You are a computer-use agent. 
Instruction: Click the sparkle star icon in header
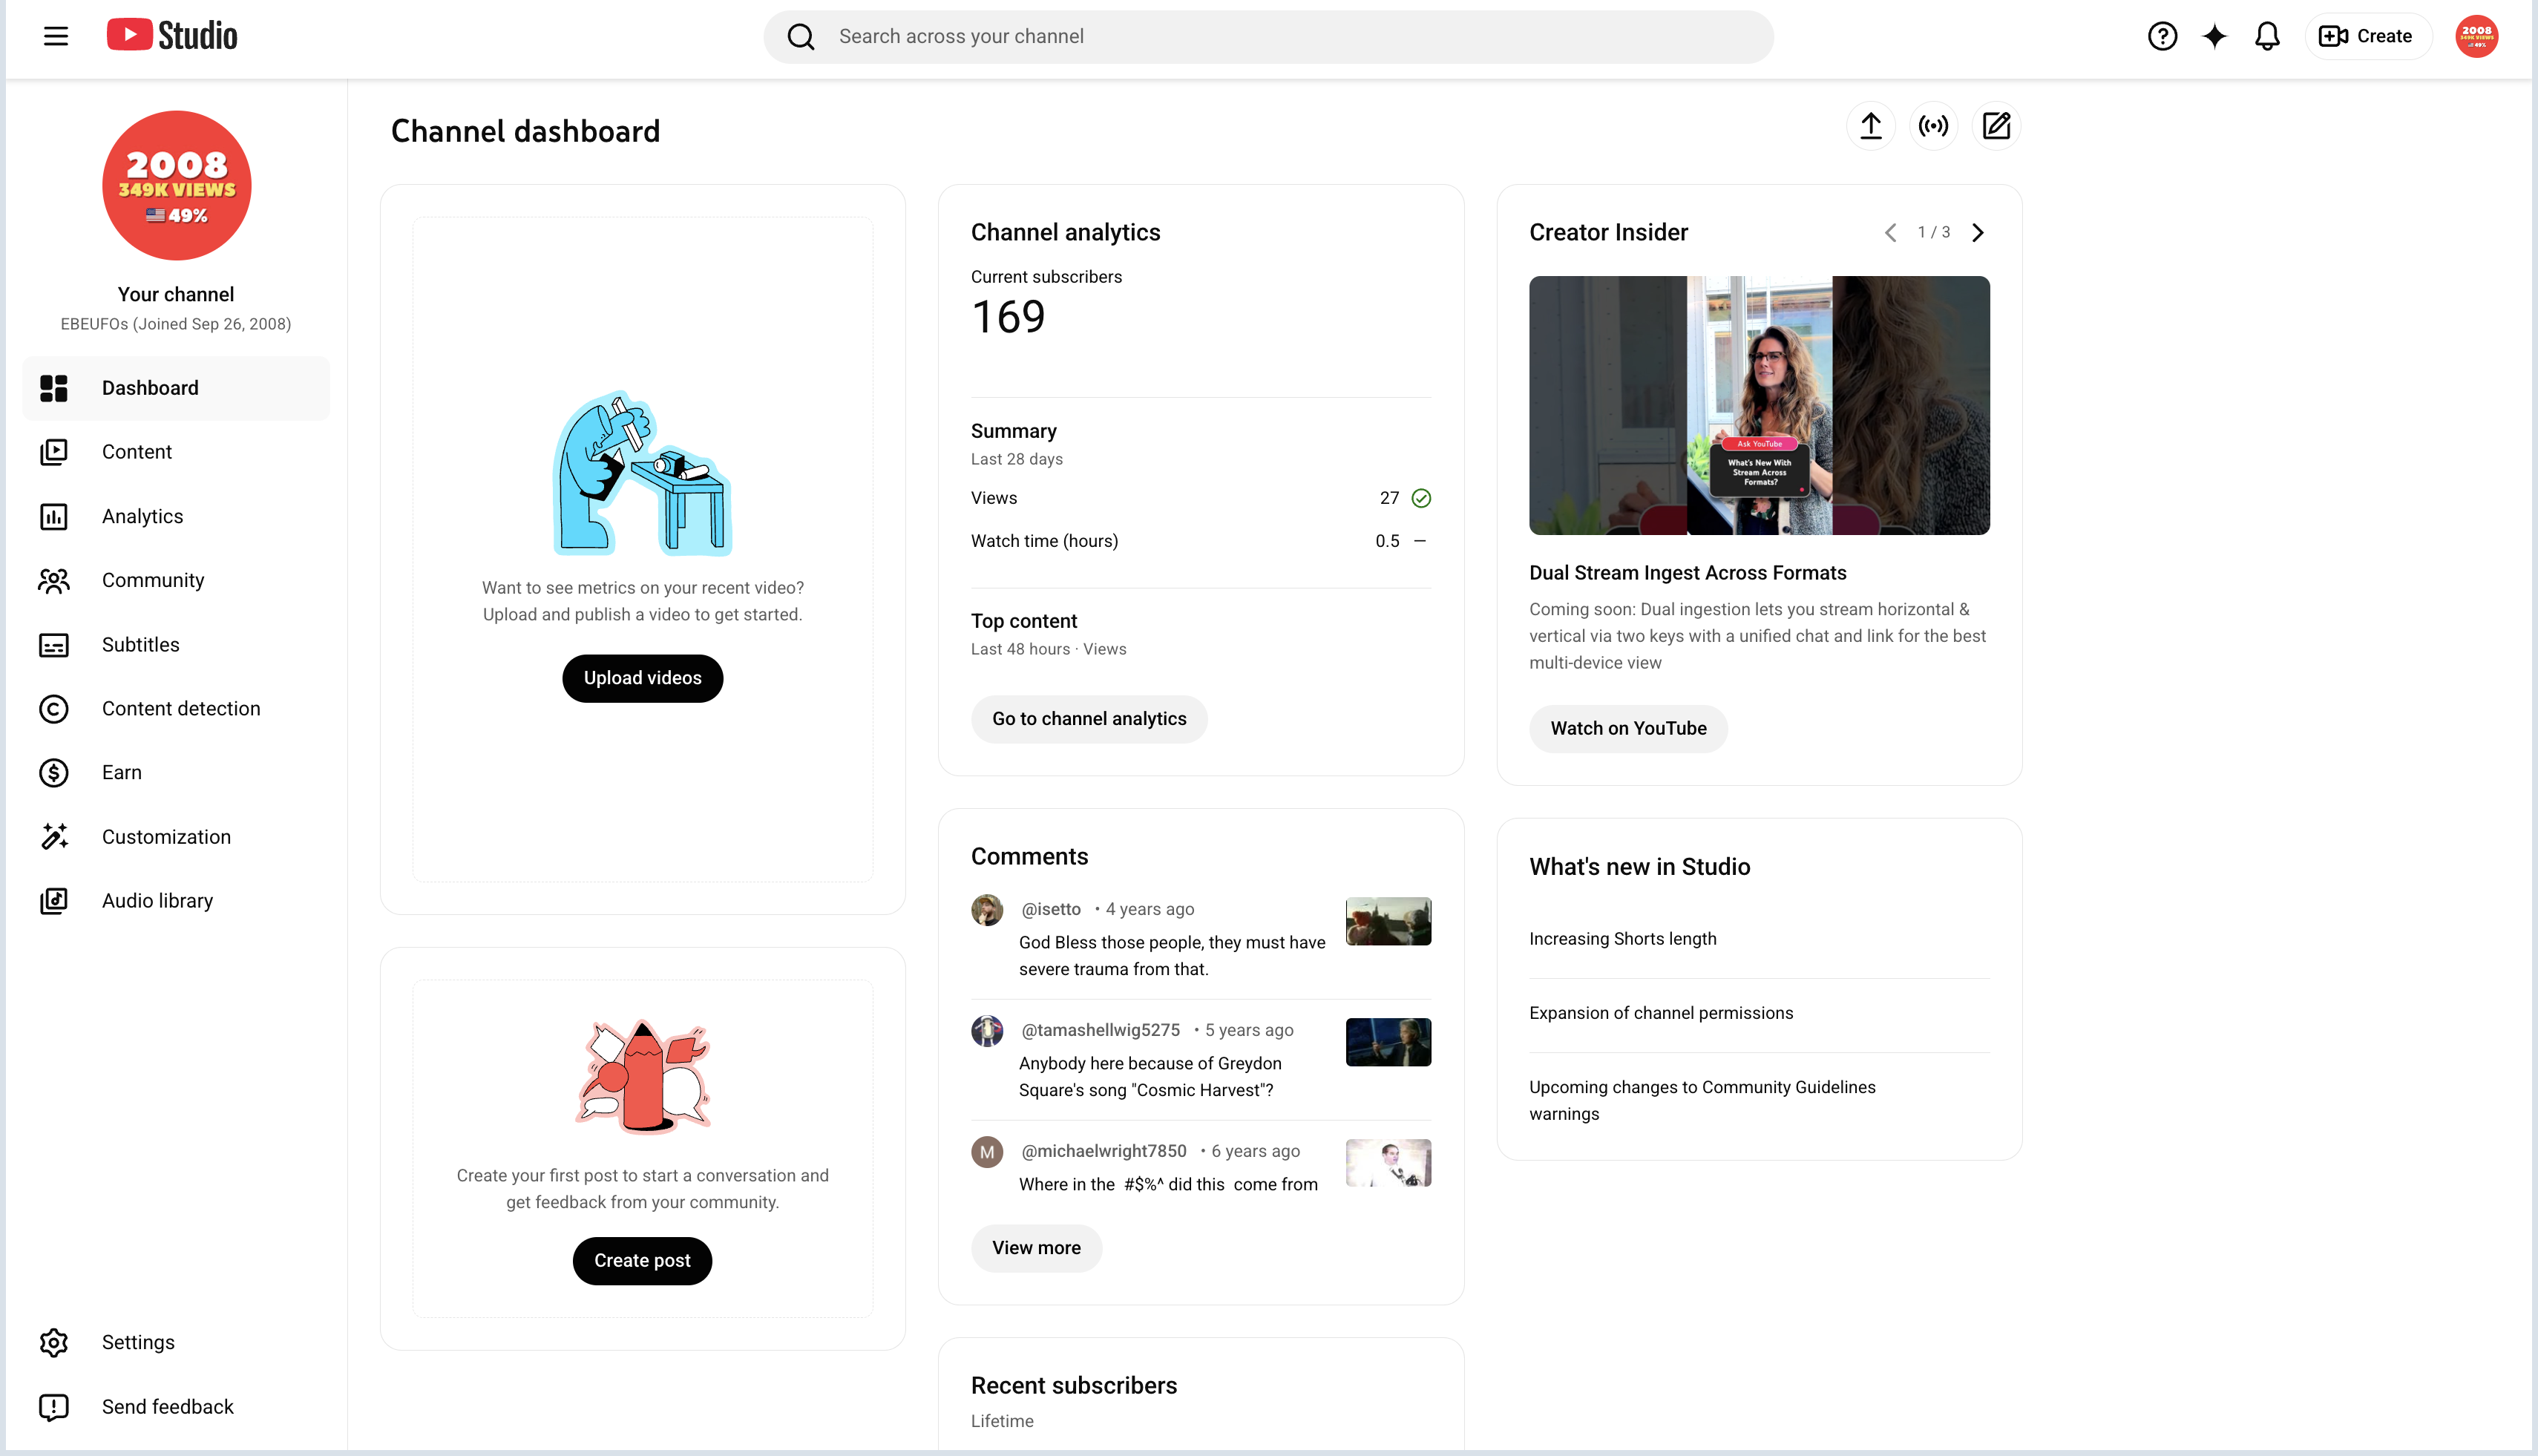click(2214, 36)
